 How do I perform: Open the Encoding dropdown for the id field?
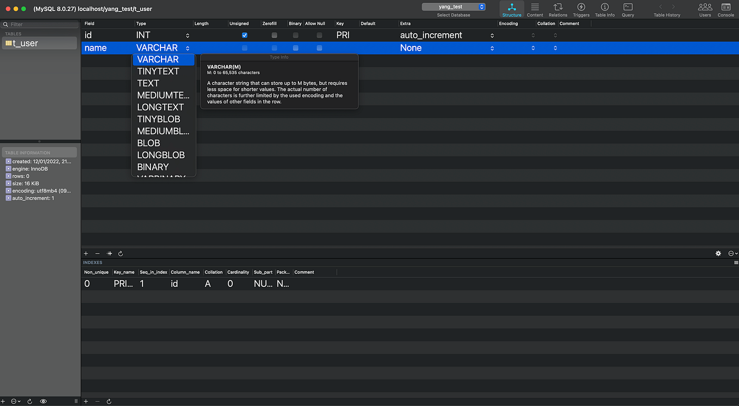533,35
